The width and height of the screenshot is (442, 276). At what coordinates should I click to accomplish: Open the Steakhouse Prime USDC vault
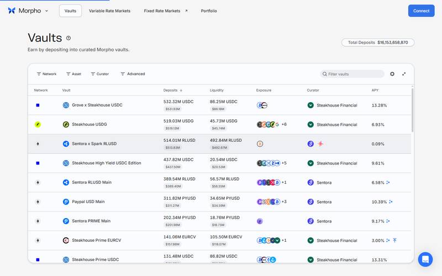(219, 257)
